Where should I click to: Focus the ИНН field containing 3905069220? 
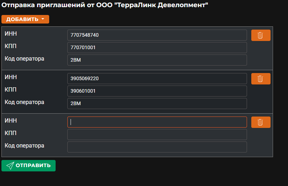pos(157,79)
